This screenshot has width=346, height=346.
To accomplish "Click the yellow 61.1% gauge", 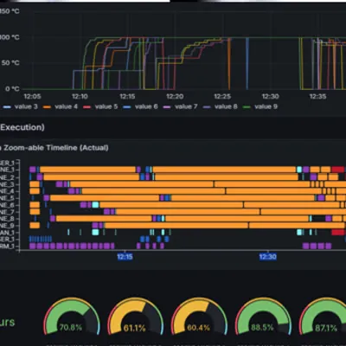I will 135,317.
